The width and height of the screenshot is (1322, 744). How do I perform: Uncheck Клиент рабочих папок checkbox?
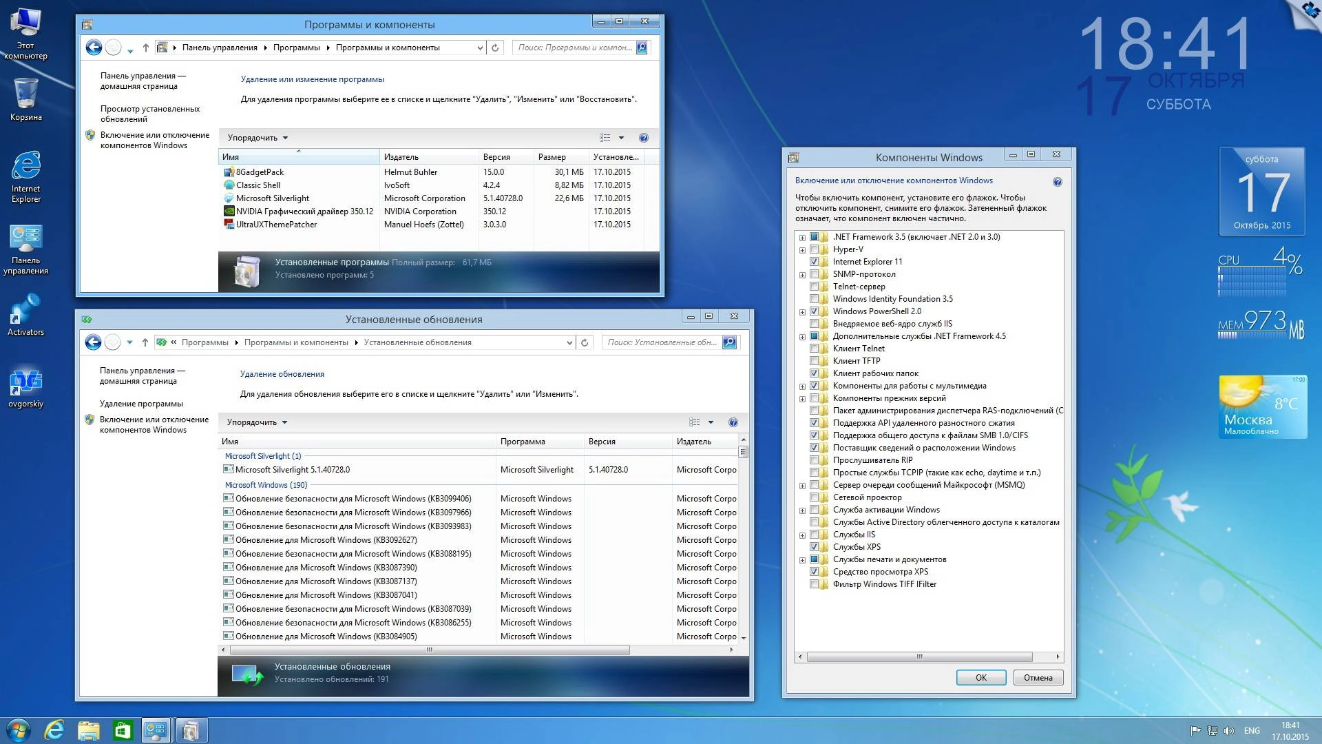(x=814, y=373)
